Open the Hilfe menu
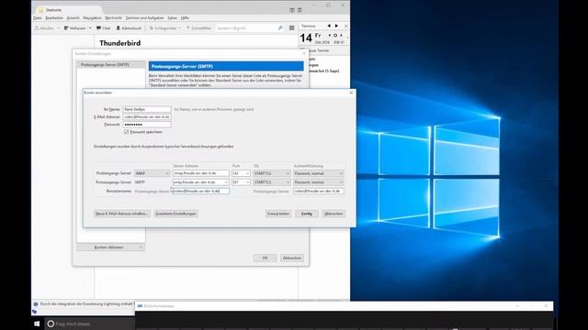The width and height of the screenshot is (588, 330). 185,18
